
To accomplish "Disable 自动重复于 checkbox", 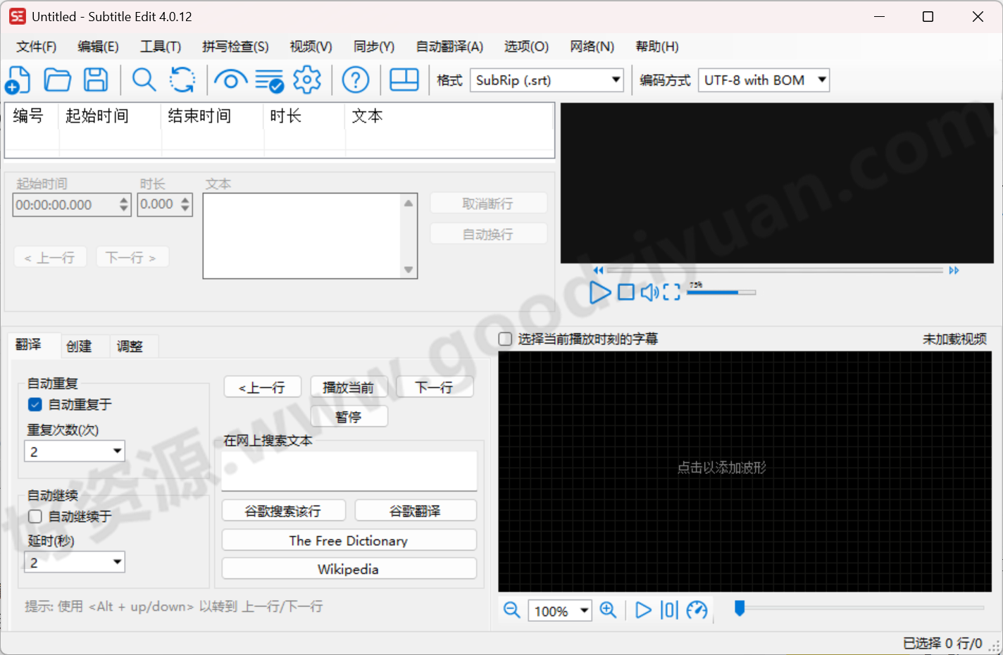I will [35, 404].
